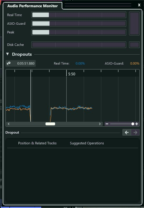Click the zoom slider handle

coord(133,124)
